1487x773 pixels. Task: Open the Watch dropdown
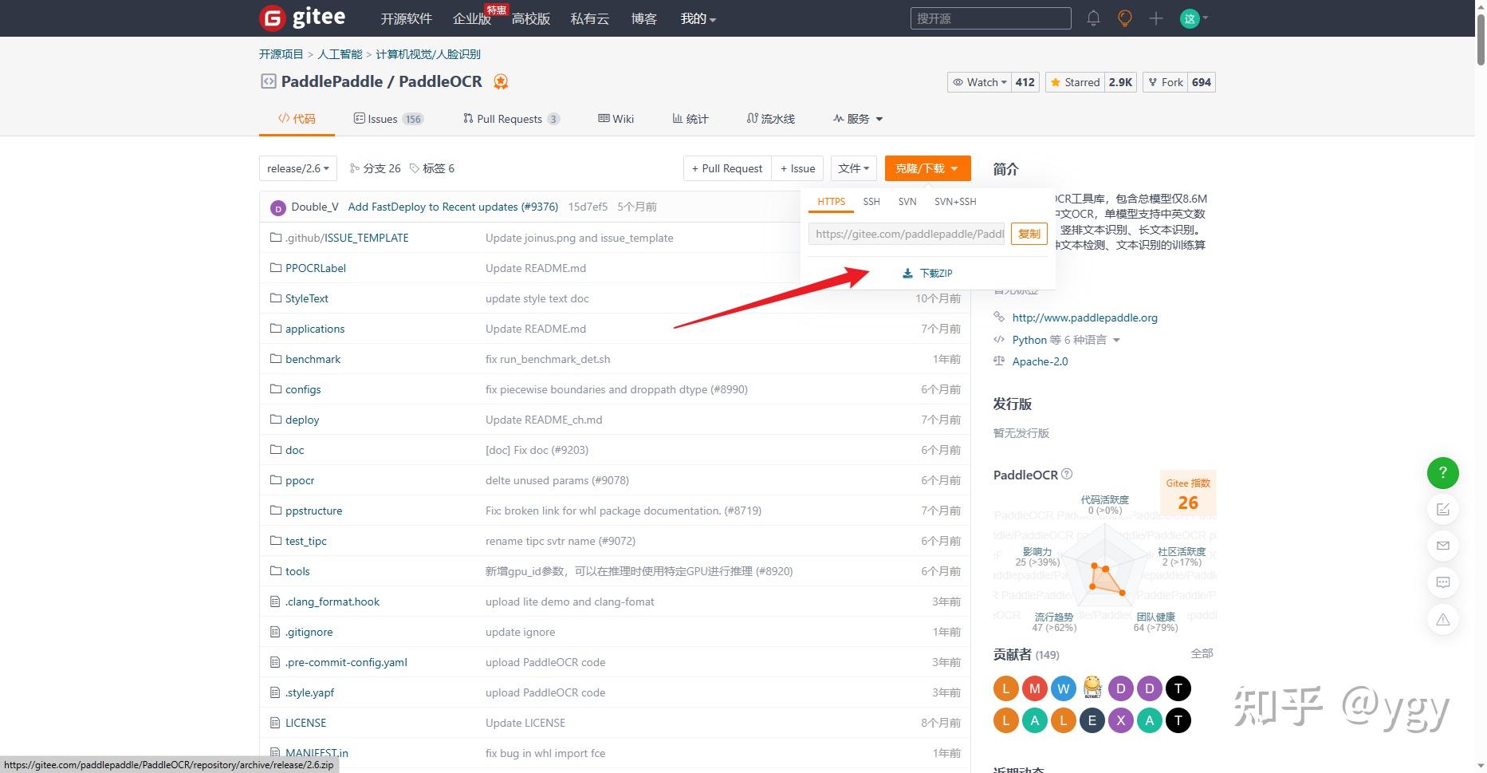tap(980, 82)
